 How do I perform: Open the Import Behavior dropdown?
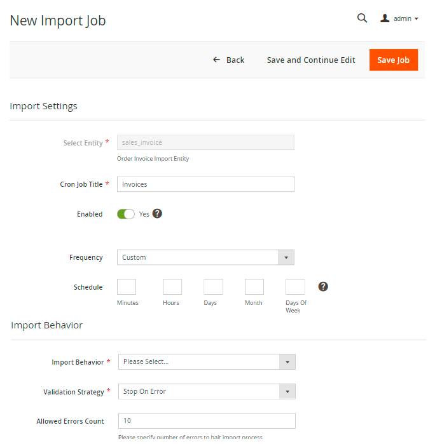click(x=207, y=361)
